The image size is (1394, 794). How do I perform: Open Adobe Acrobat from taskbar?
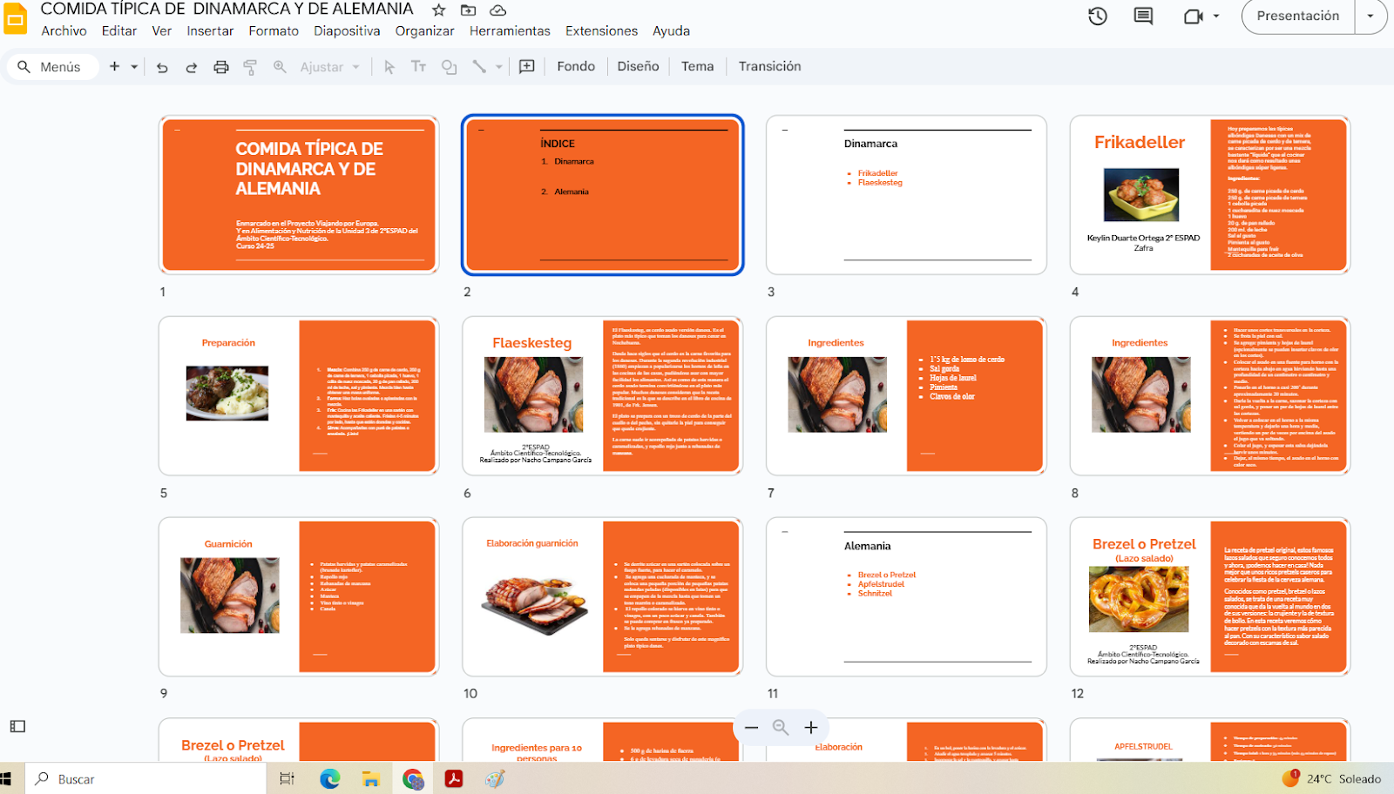[454, 779]
